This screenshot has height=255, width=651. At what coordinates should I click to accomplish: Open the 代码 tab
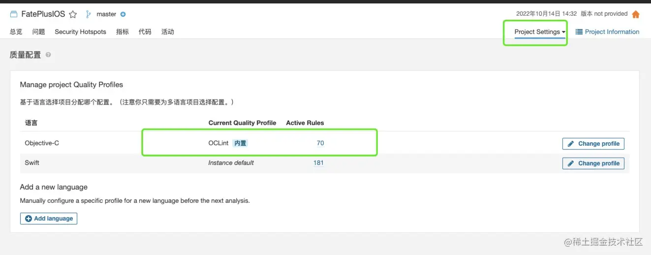pyautogui.click(x=145, y=32)
